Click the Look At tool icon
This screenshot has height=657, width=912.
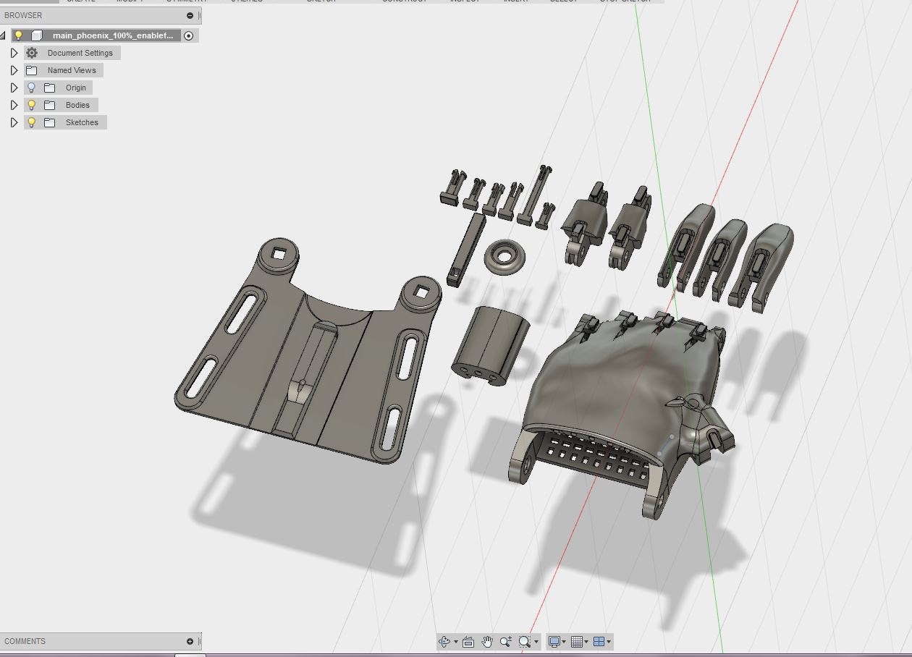pos(468,642)
